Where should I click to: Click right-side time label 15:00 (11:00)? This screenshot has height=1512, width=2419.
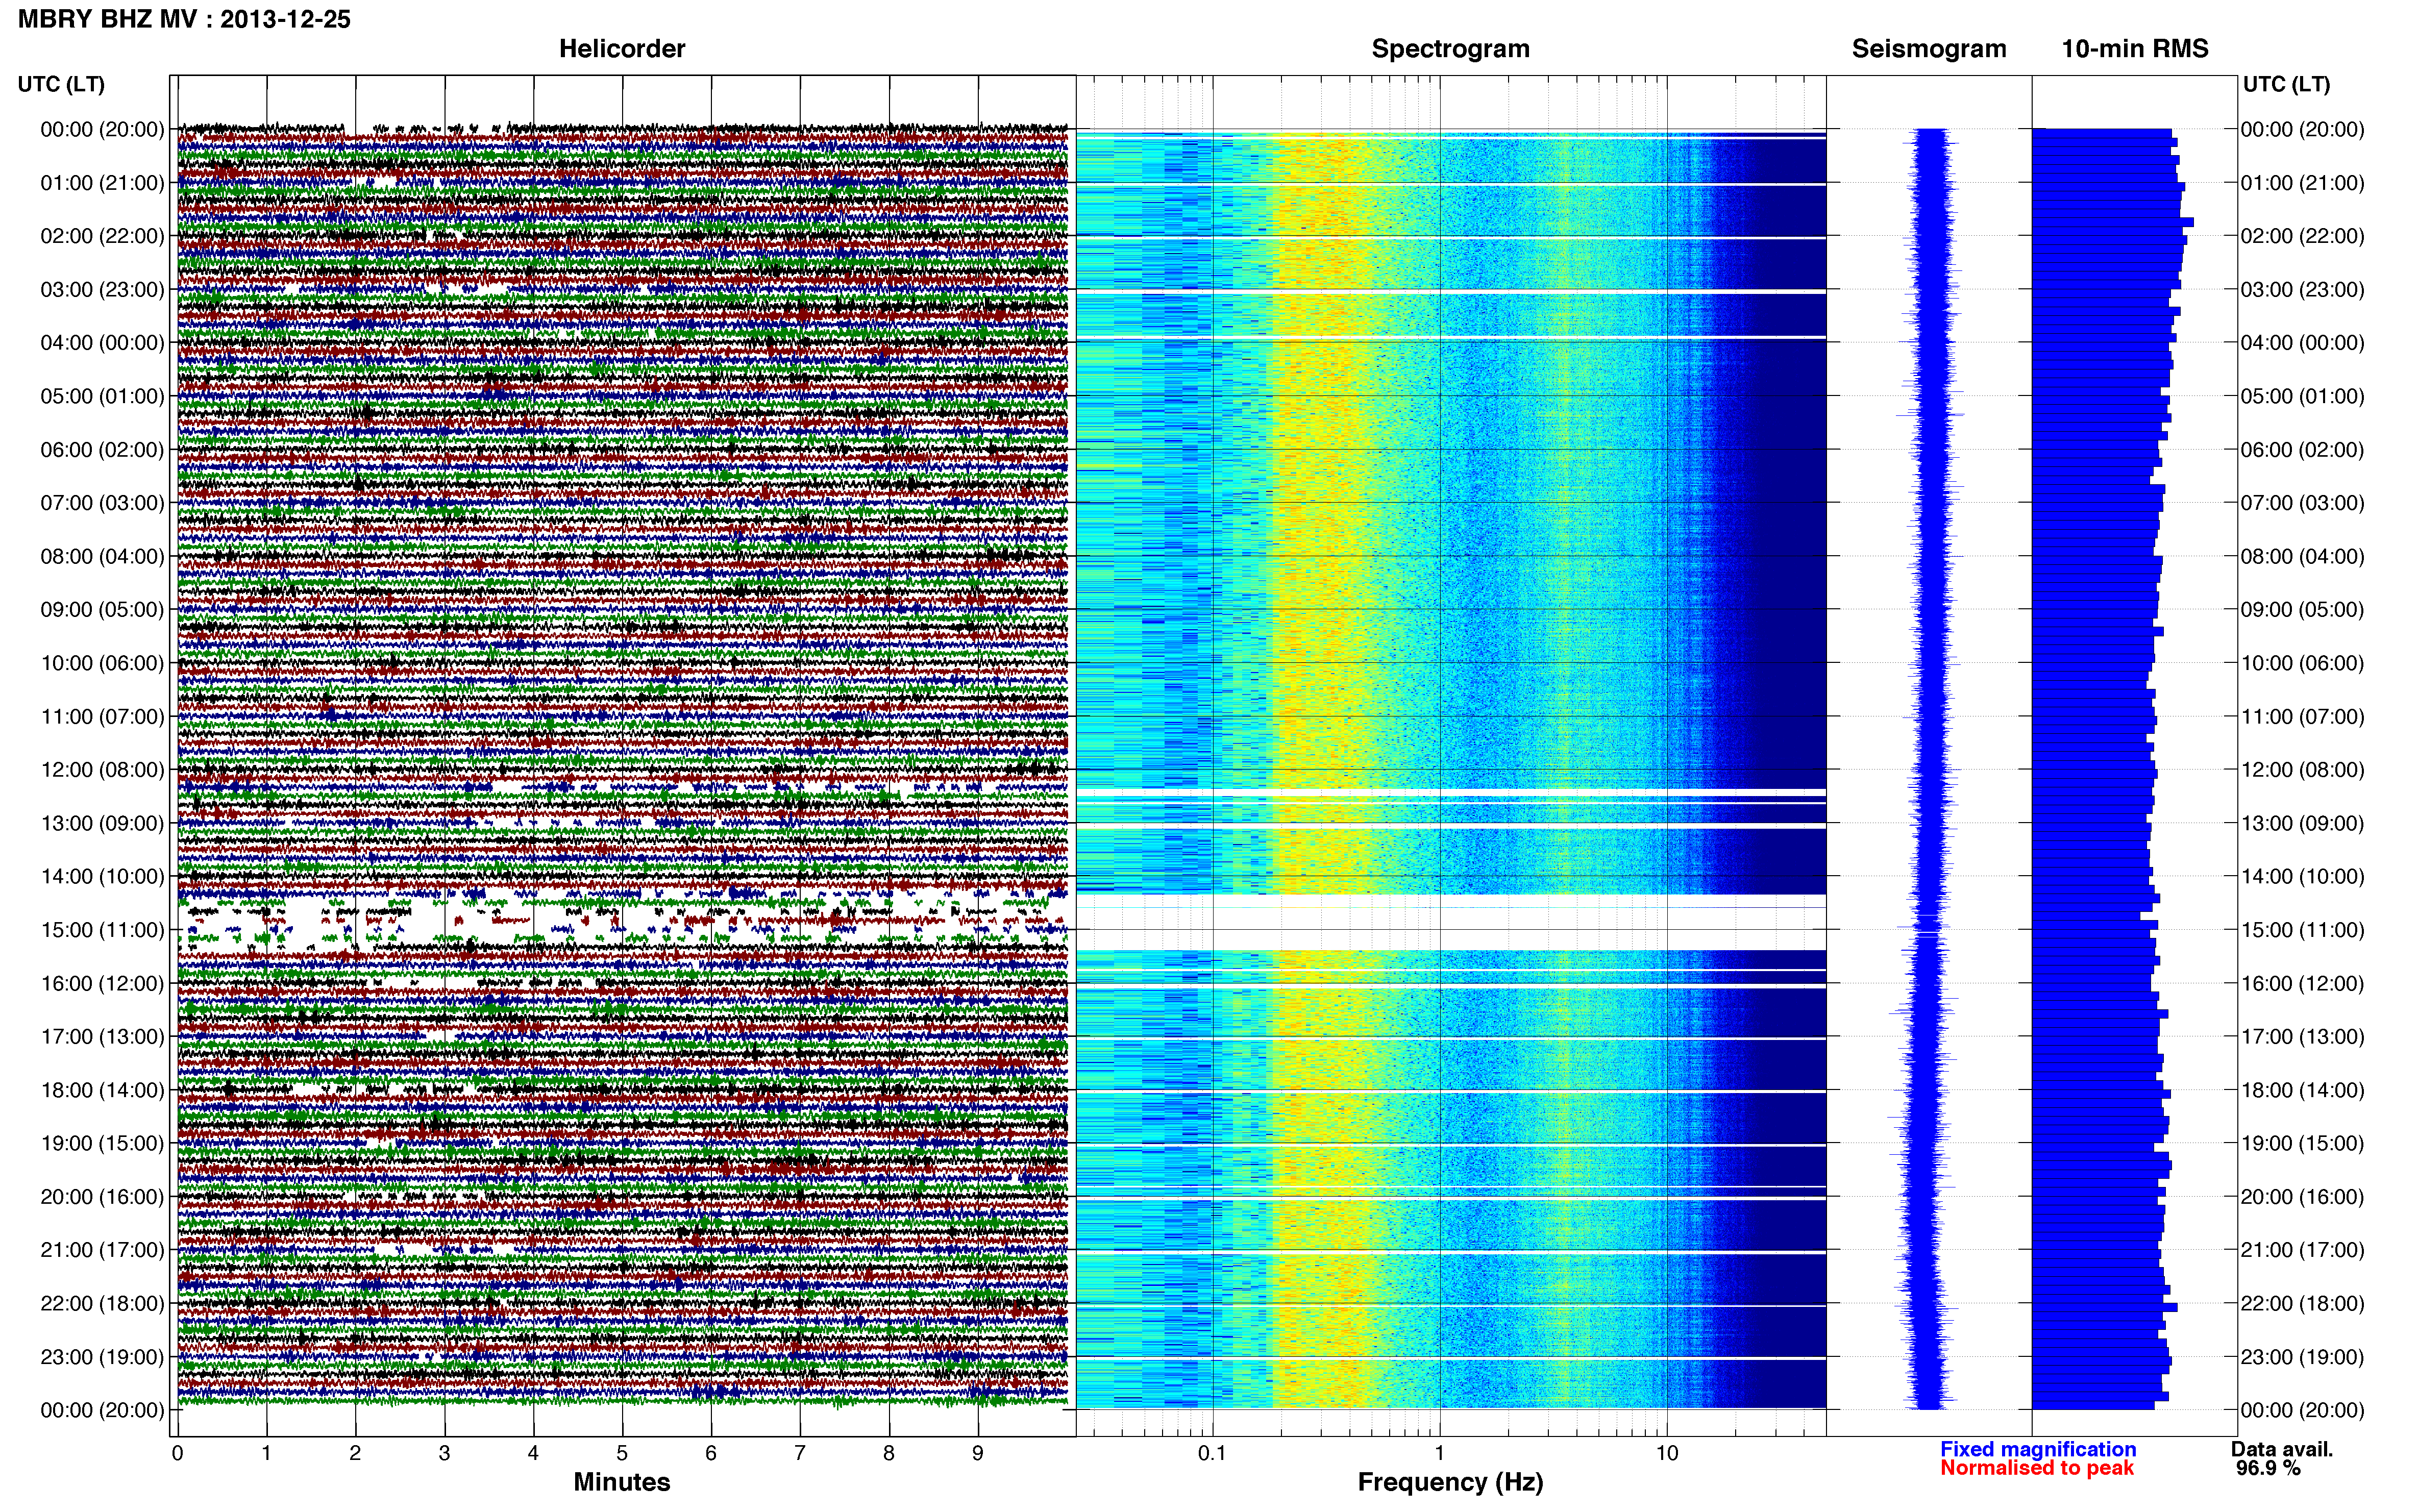2302,930
